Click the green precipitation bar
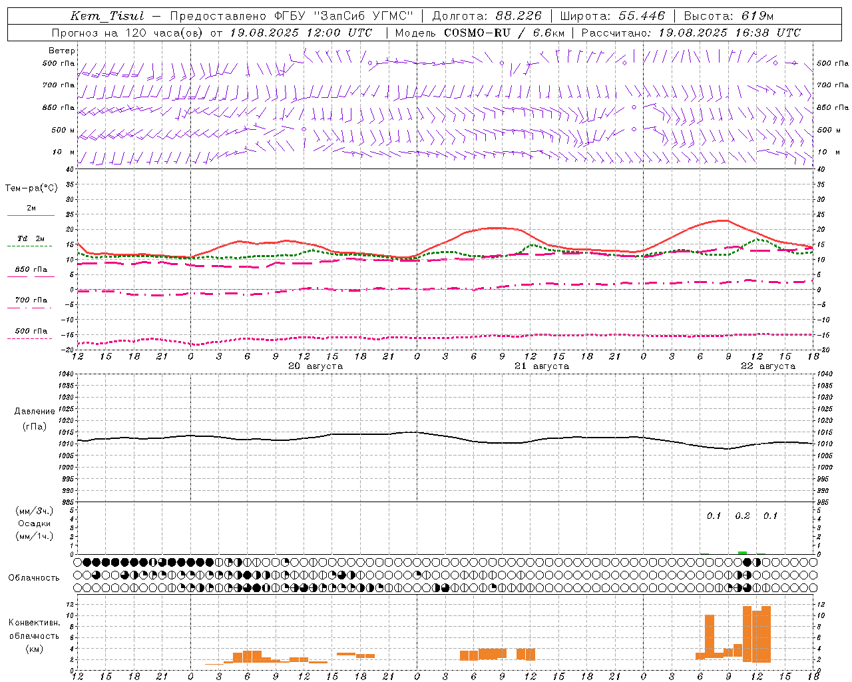This screenshot has width=852, height=682. (x=742, y=552)
